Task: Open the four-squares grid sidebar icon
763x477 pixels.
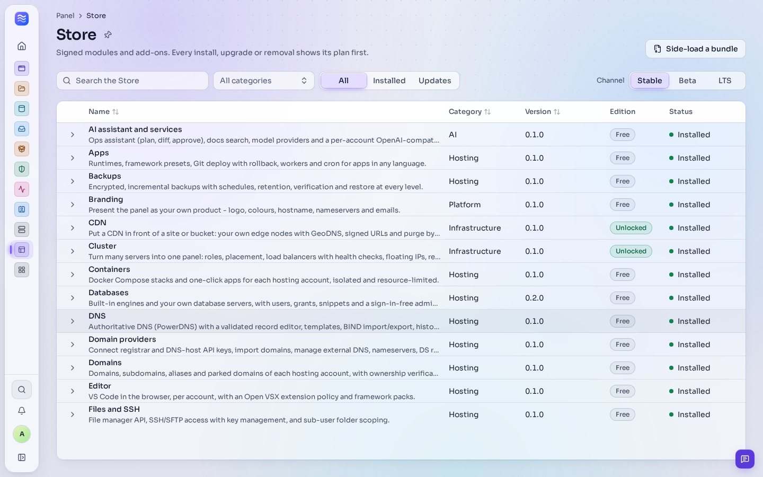Action: pos(22,270)
